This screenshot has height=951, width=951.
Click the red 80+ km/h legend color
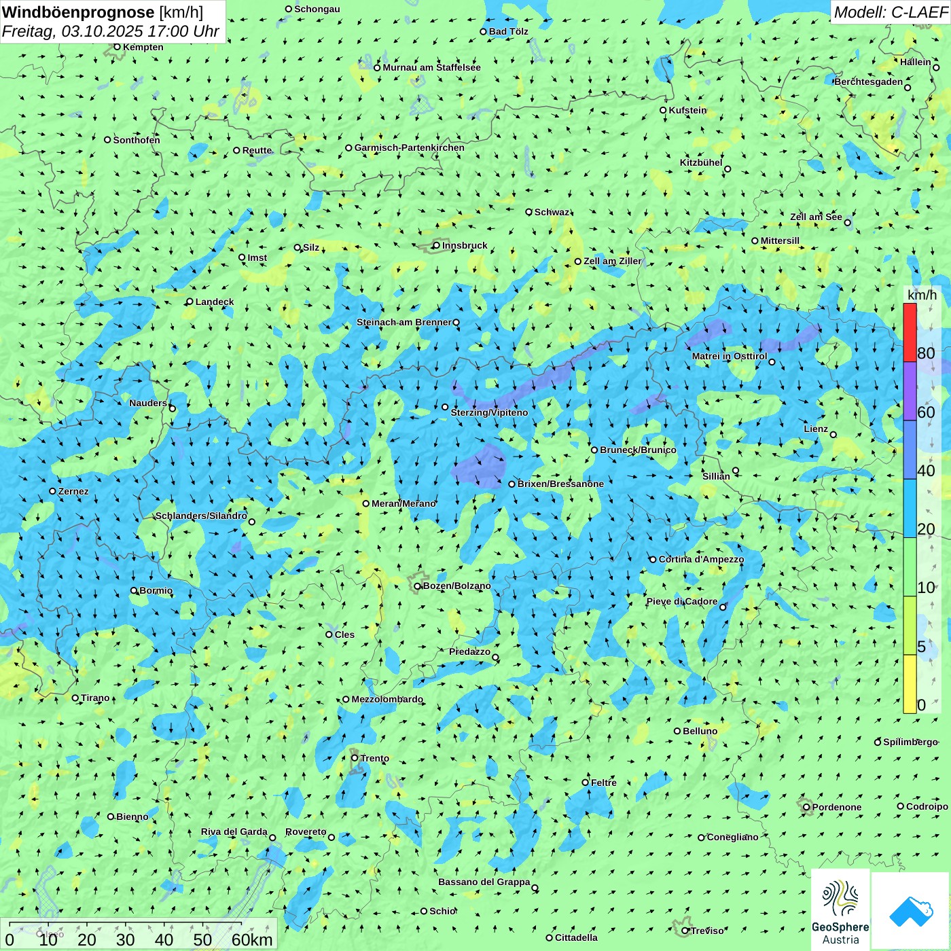click(x=910, y=332)
